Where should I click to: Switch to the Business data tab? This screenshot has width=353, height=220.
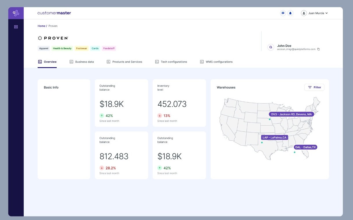82,62
